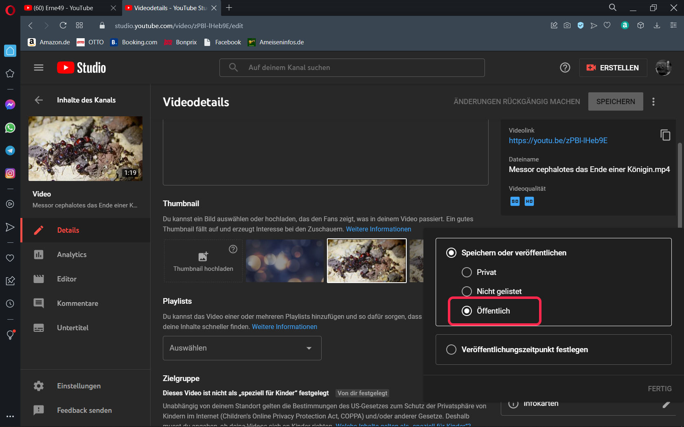
Task: Open the youtu.be video link
Action: coord(558,141)
